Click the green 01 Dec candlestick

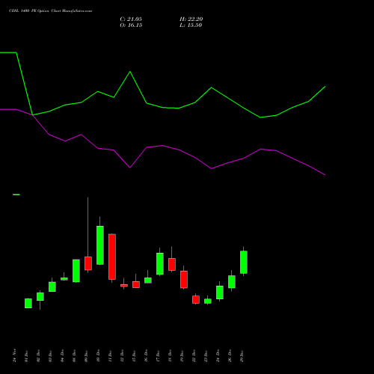click(x=28, y=303)
